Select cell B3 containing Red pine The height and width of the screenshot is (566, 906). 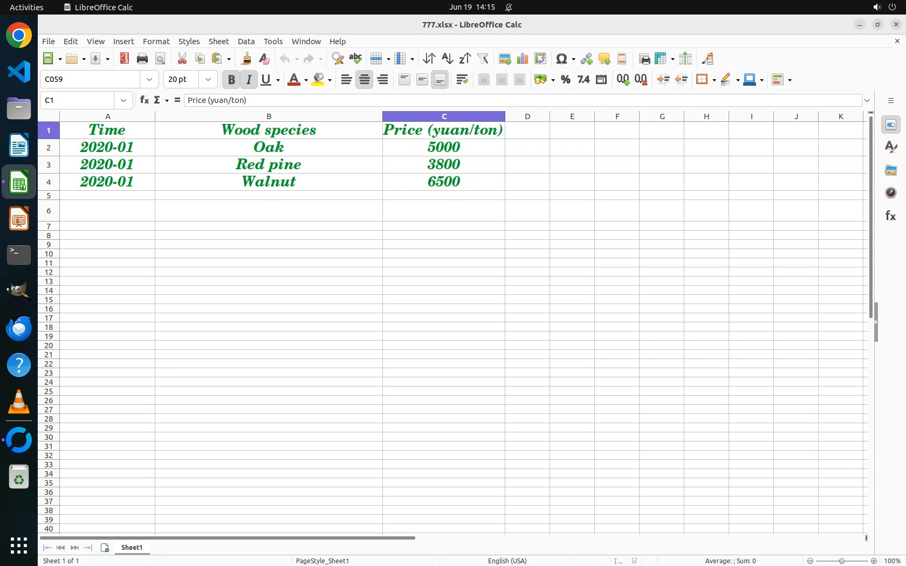pyautogui.click(x=269, y=164)
